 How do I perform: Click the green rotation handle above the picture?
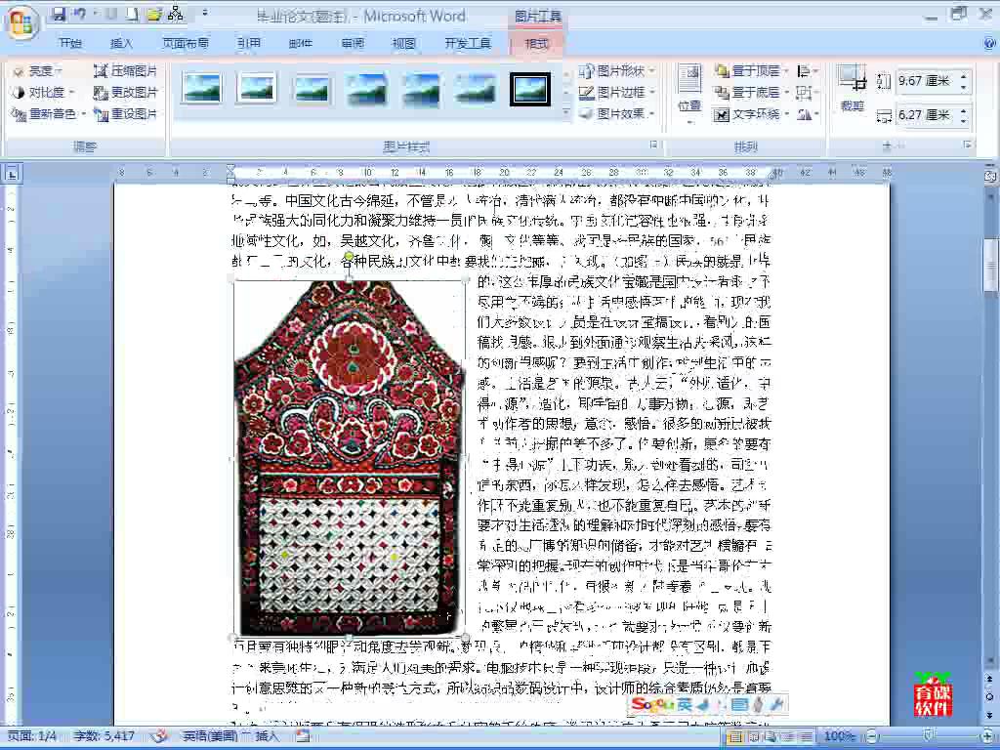click(349, 257)
